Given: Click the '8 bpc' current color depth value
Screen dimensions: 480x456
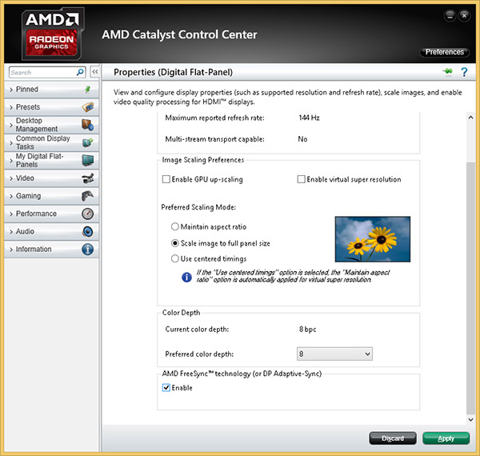Looking at the screenshot, I should click(307, 330).
